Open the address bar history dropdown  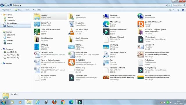[x=166, y=5]
